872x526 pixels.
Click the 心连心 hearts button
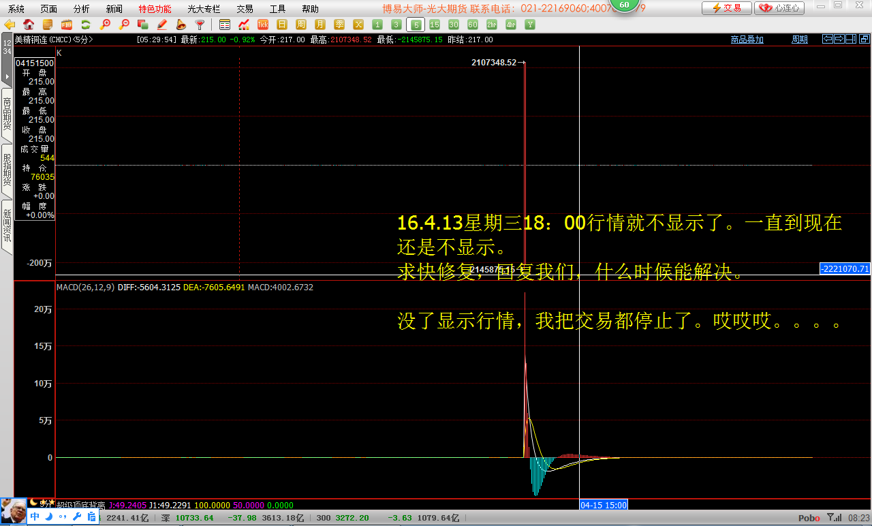click(x=779, y=8)
